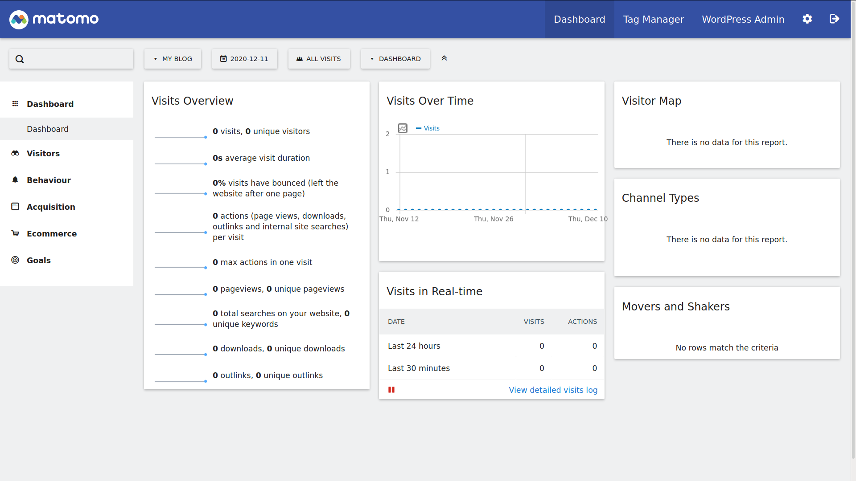The width and height of the screenshot is (856, 481).
Task: Click the Goals target icon
Action: point(15,260)
